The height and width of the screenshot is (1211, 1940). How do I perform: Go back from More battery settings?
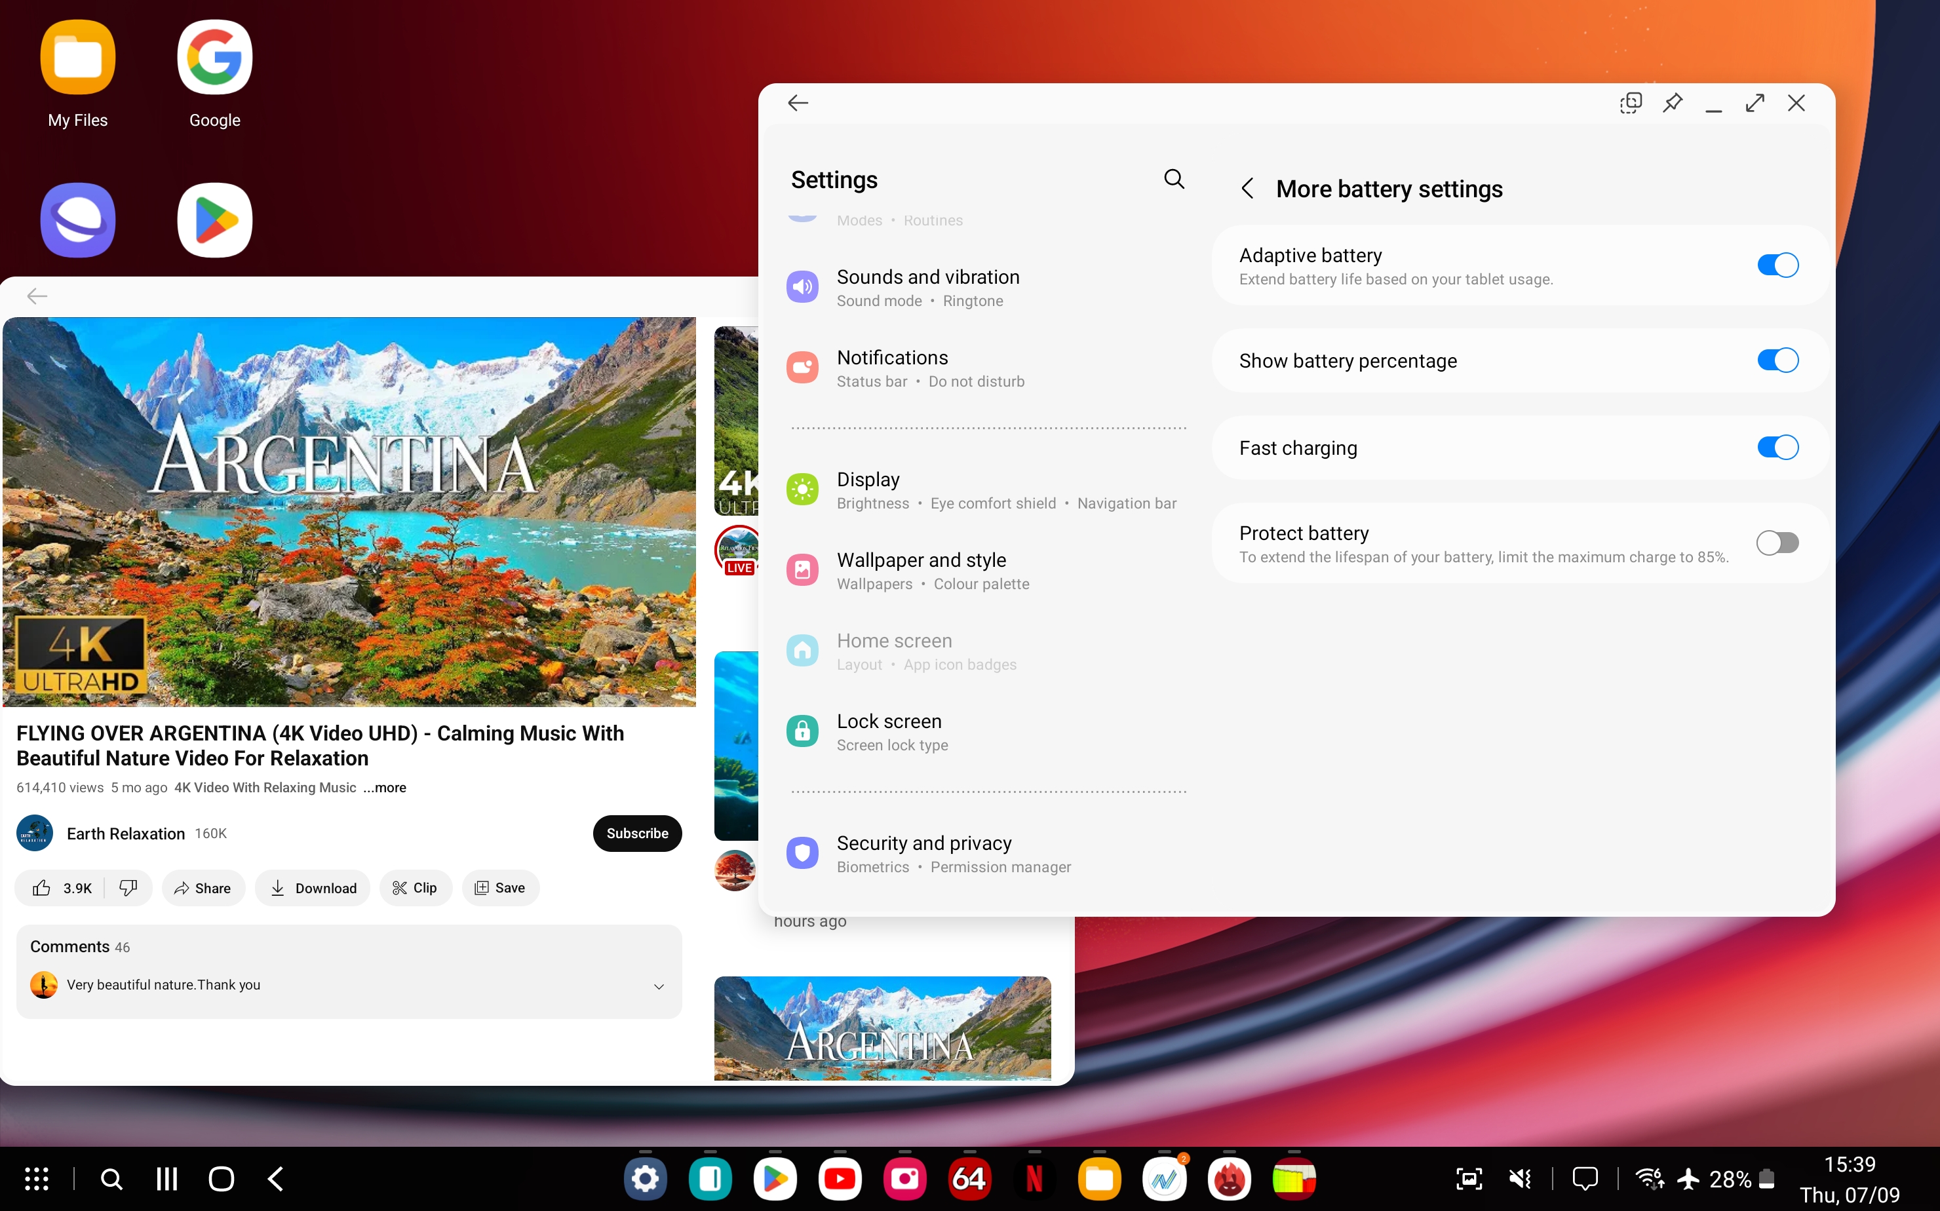click(1247, 188)
